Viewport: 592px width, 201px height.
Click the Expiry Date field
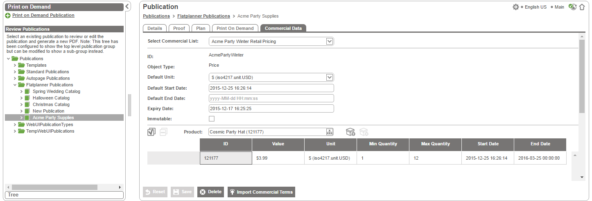click(x=271, y=108)
